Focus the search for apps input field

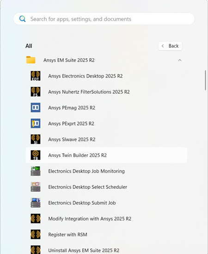[104, 19]
